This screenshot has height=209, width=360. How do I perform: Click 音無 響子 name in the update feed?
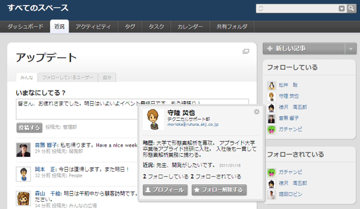click(x=46, y=145)
